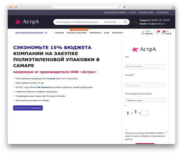Click text '230 клиентов'
183x155 pixels.
coord(44,87)
